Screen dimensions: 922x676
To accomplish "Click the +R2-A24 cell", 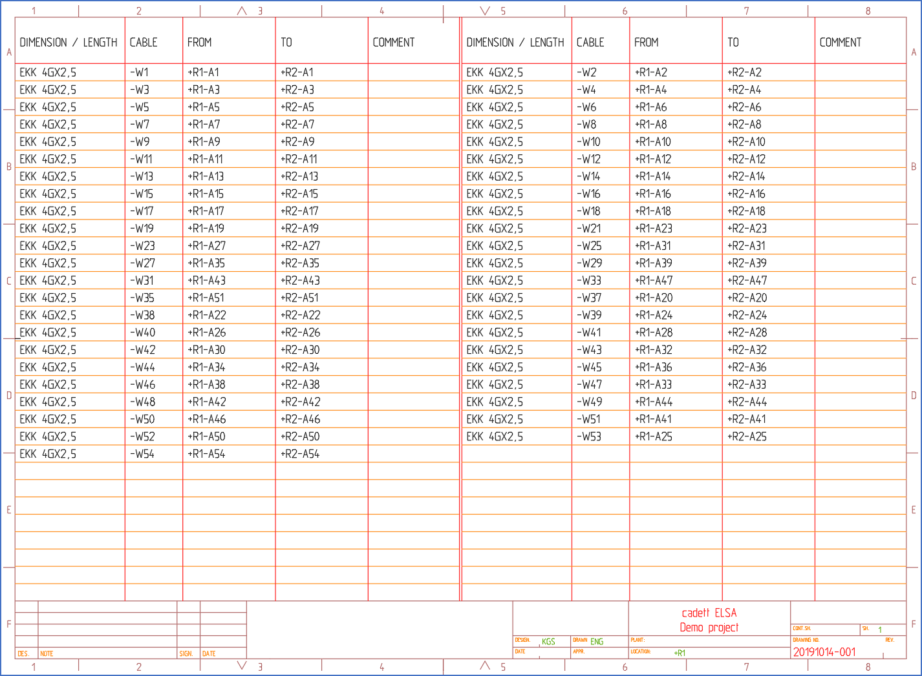I will pyautogui.click(x=747, y=316).
